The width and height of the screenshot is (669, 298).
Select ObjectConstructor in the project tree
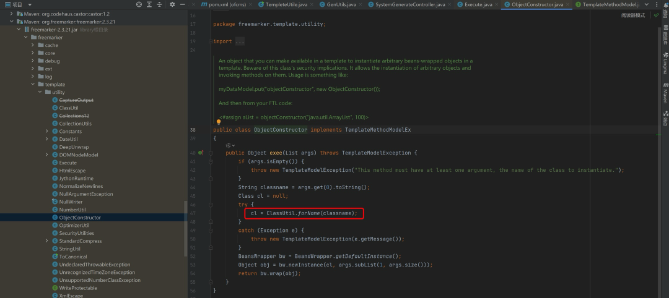[x=92, y=218]
